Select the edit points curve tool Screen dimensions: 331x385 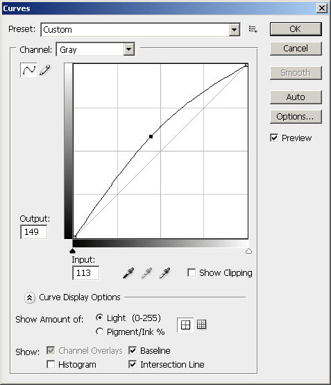28,70
